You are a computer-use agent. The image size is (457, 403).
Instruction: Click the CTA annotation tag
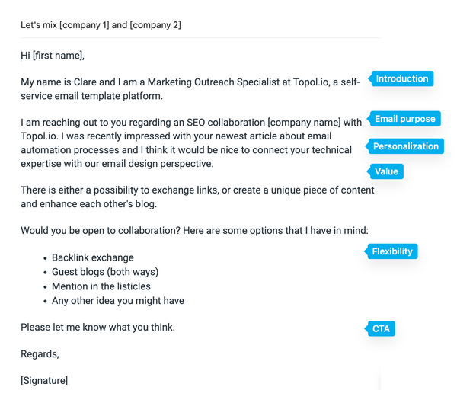click(x=381, y=329)
